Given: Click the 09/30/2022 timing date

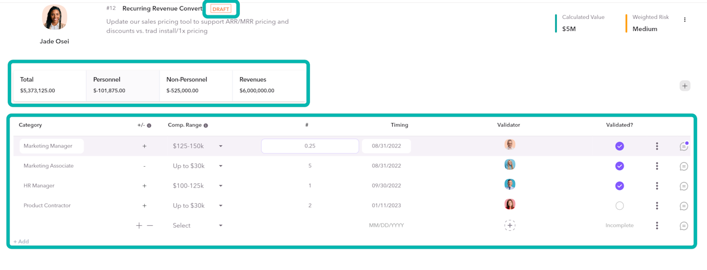Looking at the screenshot, I should (387, 186).
